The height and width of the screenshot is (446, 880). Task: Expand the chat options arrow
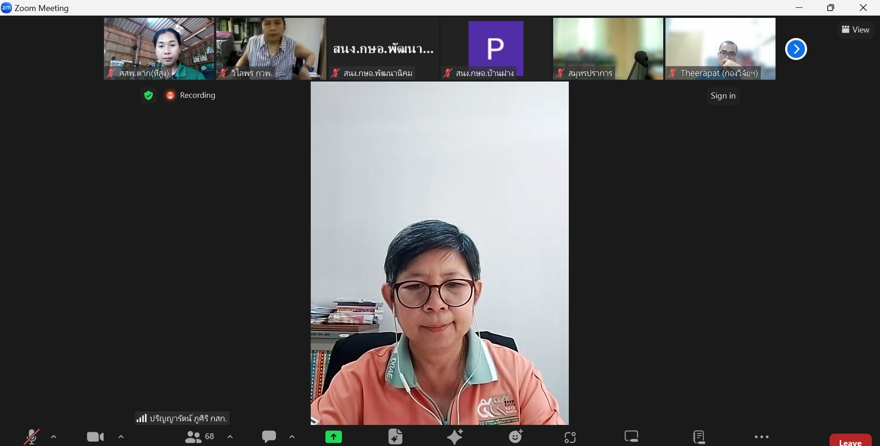[292, 437]
